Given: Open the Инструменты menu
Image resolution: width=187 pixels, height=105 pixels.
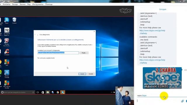Looking at the screenshot, I should click(x=38, y=4).
